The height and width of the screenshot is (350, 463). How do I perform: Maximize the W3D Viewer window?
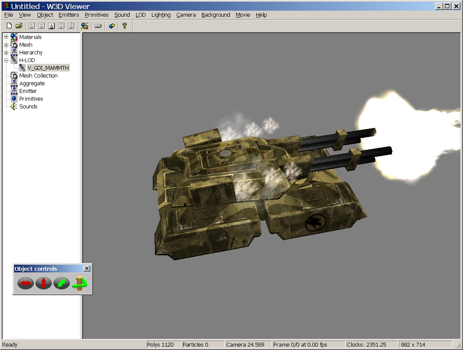[x=447, y=6]
